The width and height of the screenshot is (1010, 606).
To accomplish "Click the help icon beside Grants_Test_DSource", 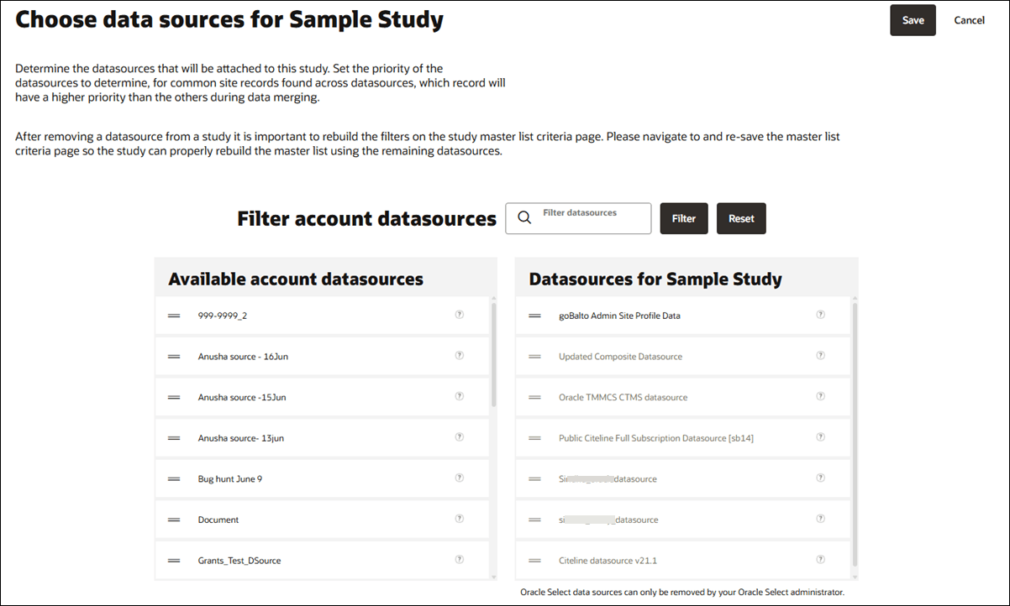I will [459, 560].
